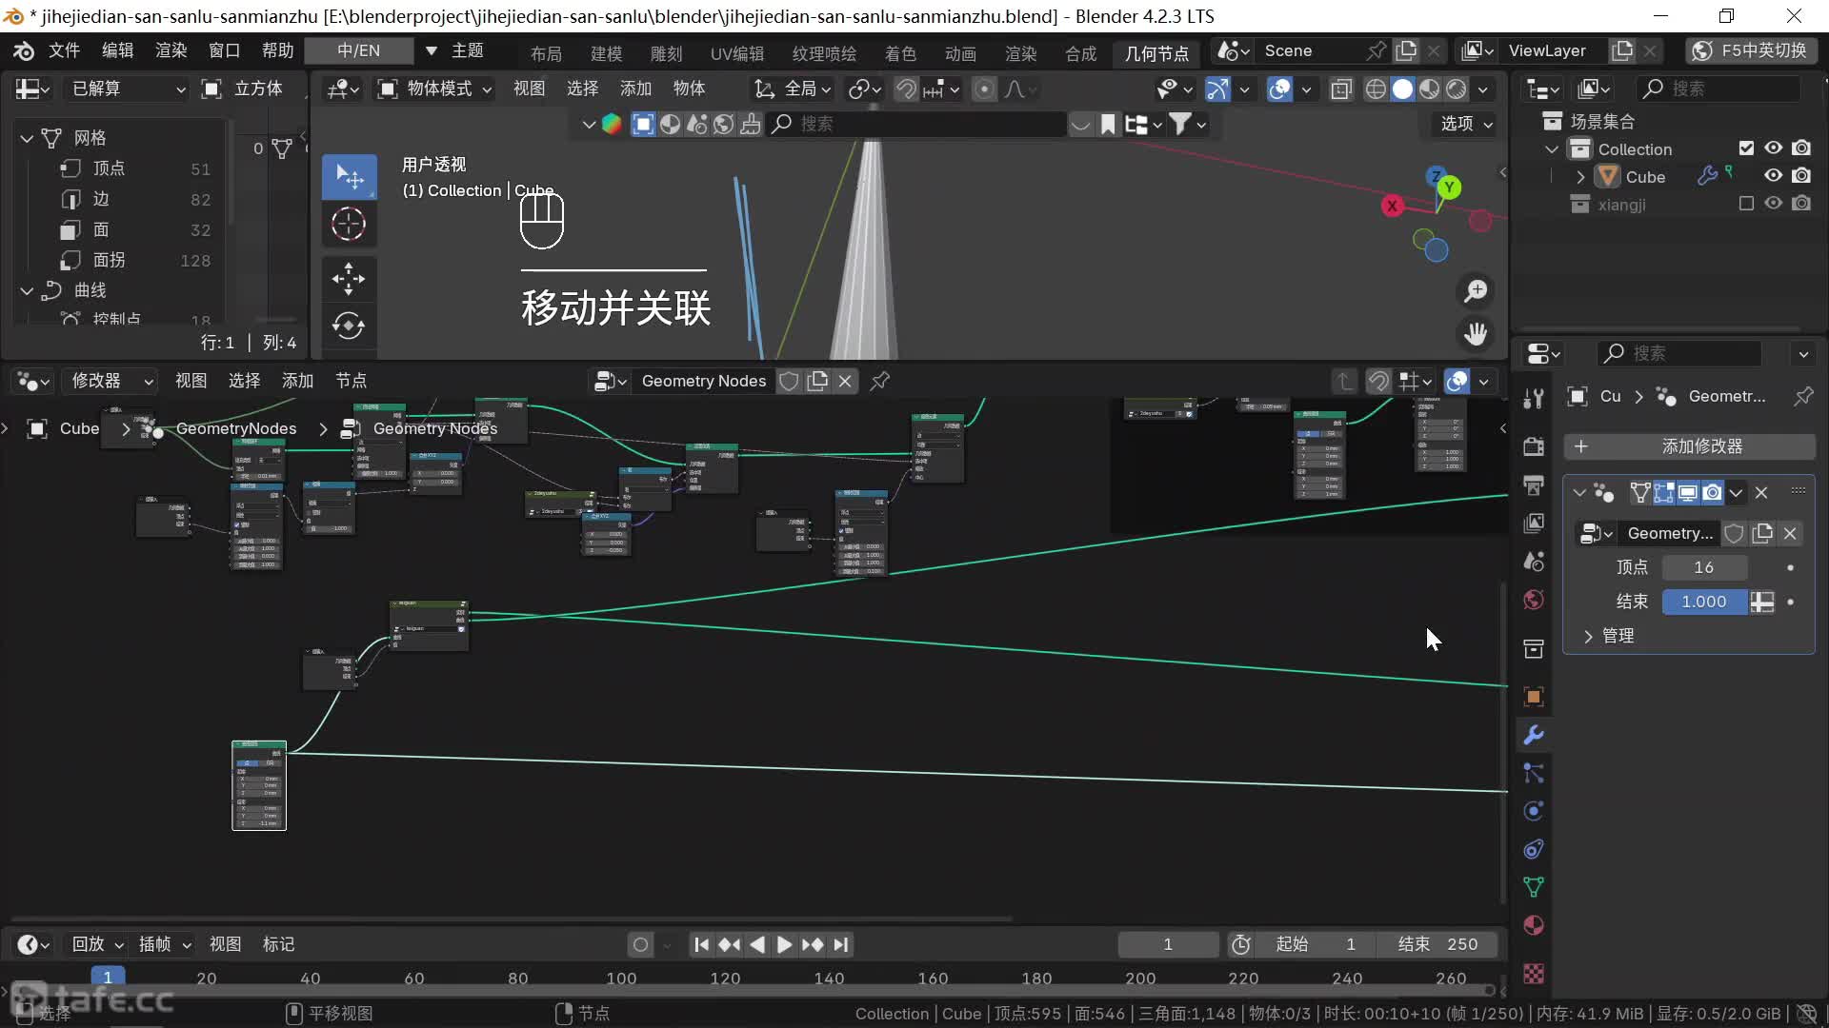
Task: Click the viewport zoom magnifier icon
Action: (1476, 291)
